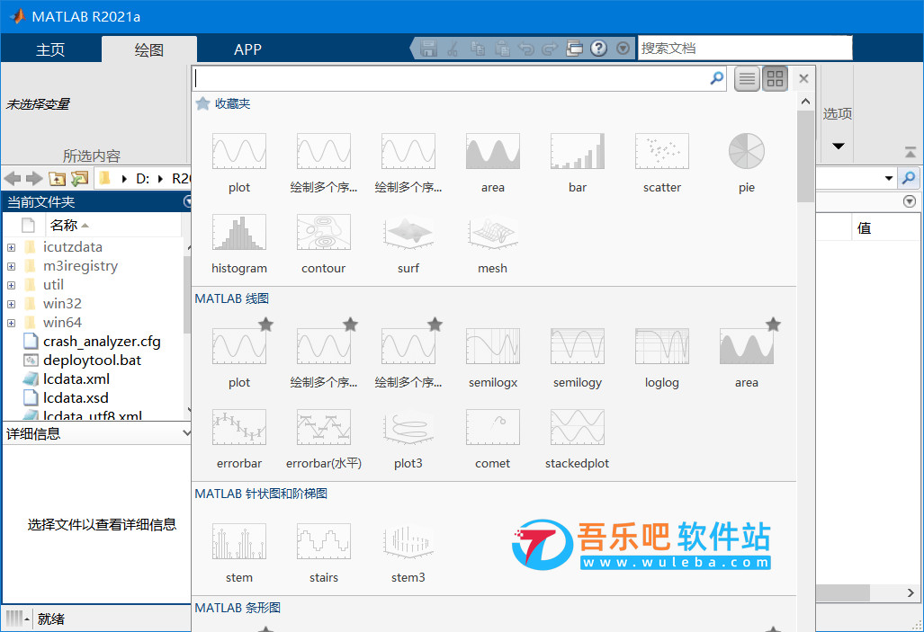Select the stem3 plot type
Viewport: 924px width, 632px height.
tap(408, 553)
